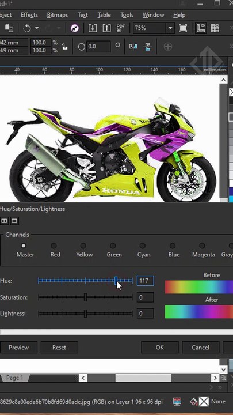
Task: Click the canvas vertical scroll down arrow
Action: [223, 369]
